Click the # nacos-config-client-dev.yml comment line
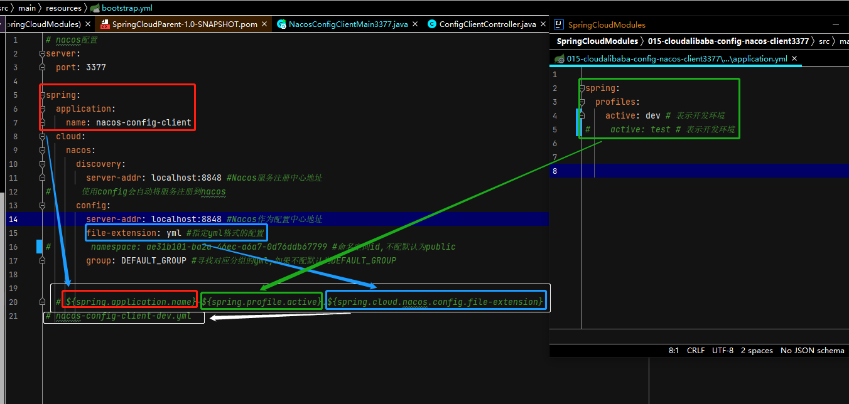The image size is (849, 404). click(119, 316)
